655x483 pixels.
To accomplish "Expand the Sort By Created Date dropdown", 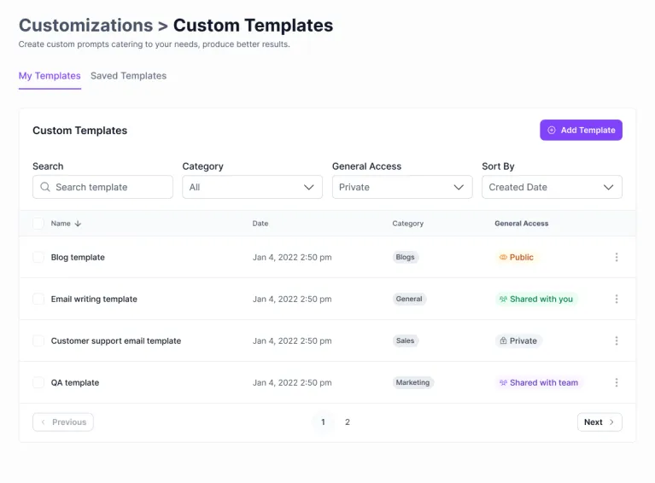I will (552, 187).
